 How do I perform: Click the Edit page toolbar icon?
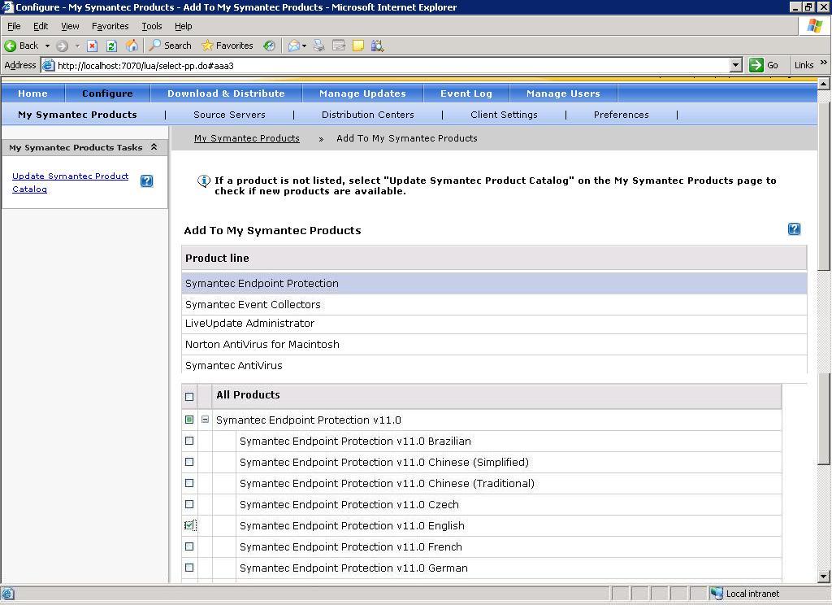pos(339,46)
